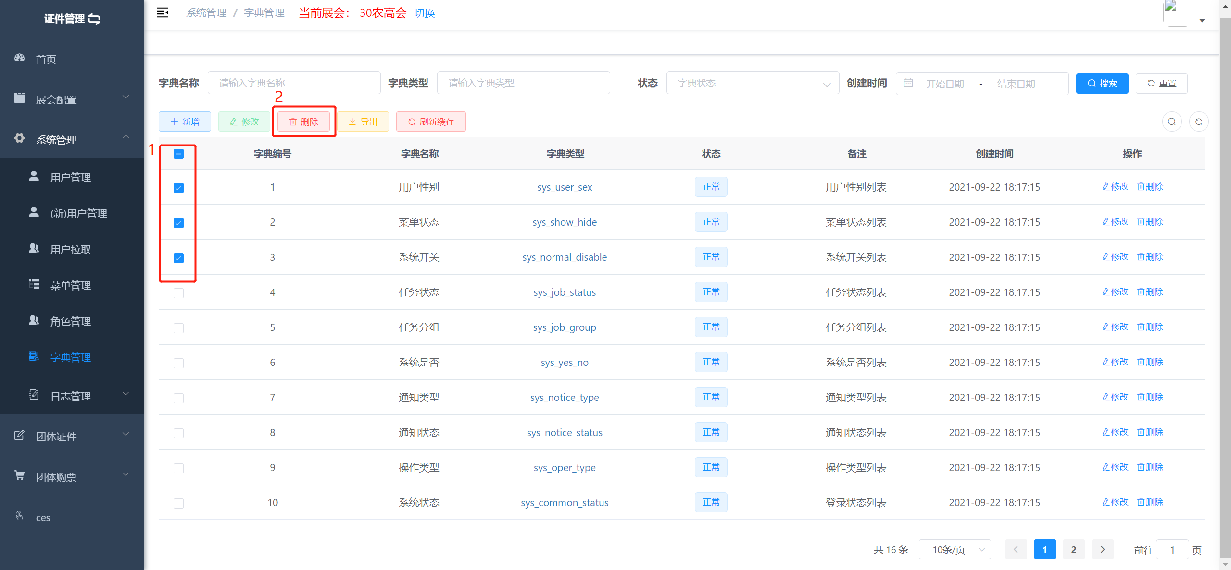
Task: Click the blue 搜索 button
Action: [x=1102, y=84]
